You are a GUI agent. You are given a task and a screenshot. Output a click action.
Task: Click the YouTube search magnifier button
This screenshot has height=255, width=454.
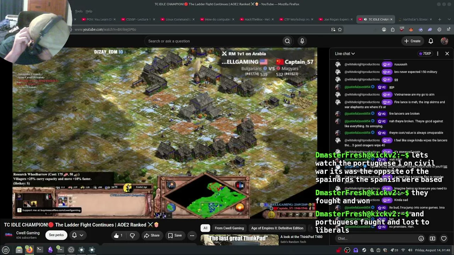tap(287, 41)
